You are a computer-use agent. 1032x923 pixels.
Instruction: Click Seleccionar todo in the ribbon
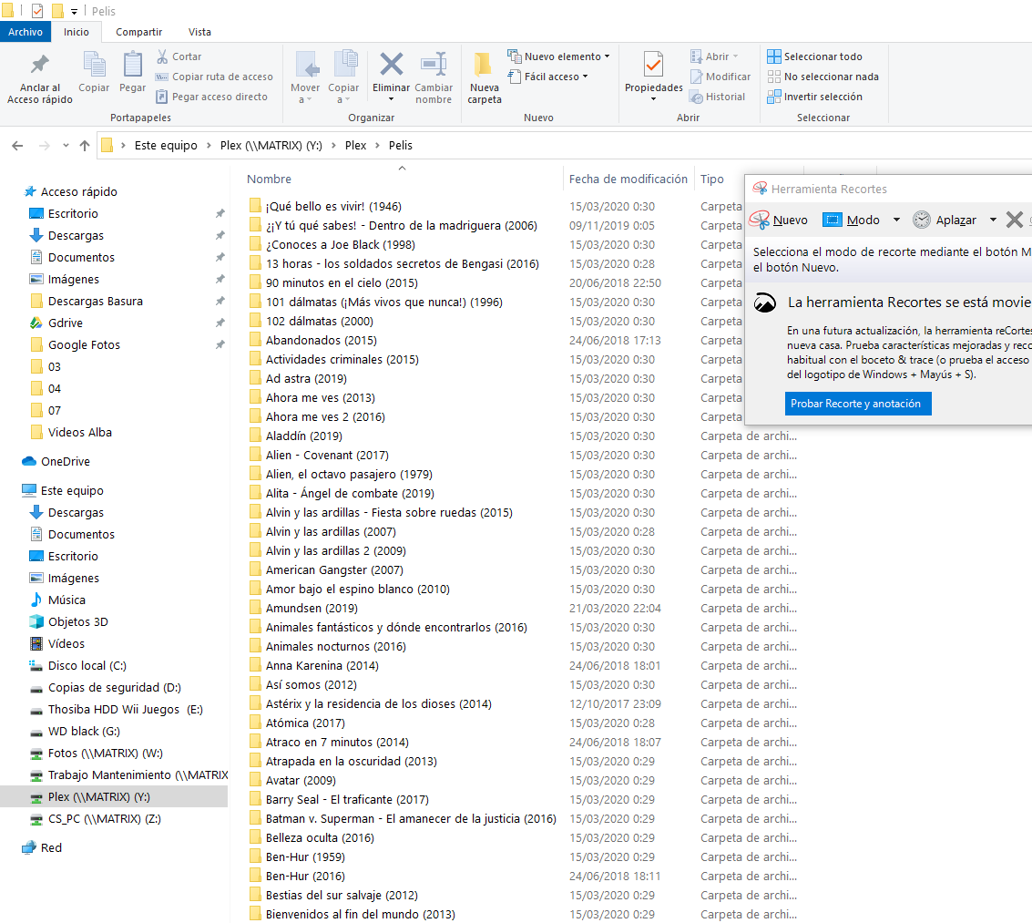pyautogui.click(x=814, y=56)
